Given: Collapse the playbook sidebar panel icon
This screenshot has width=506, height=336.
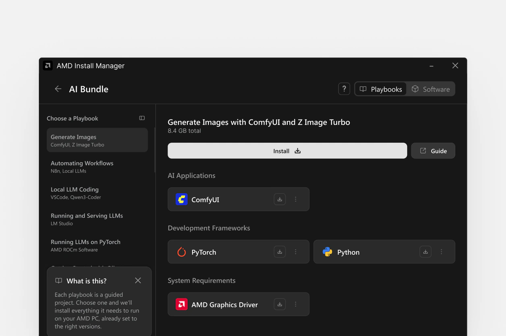Looking at the screenshot, I should [x=142, y=118].
